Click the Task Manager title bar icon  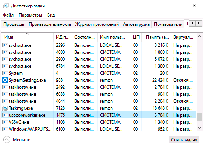point(6,6)
